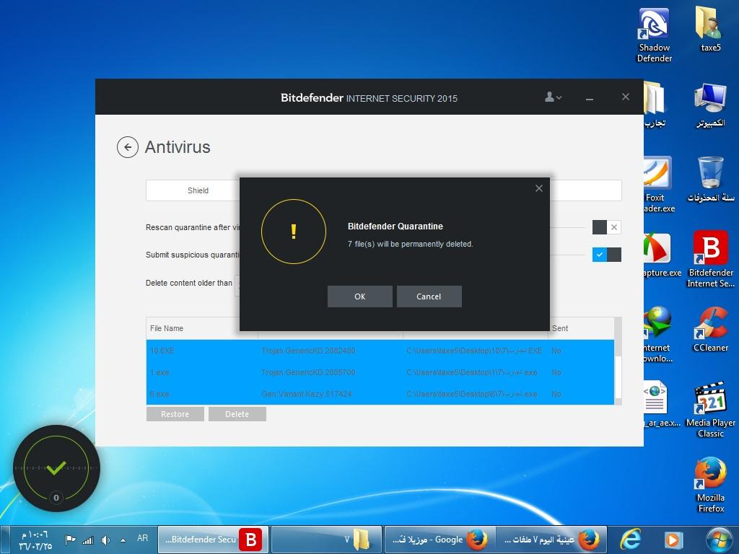The width and height of the screenshot is (739, 554).
Task: Open the Windows Start button
Action: pyautogui.click(x=720, y=540)
